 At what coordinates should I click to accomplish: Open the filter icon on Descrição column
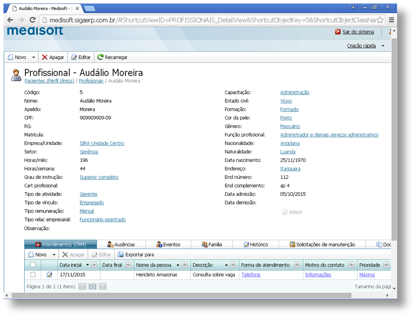coord(233,265)
